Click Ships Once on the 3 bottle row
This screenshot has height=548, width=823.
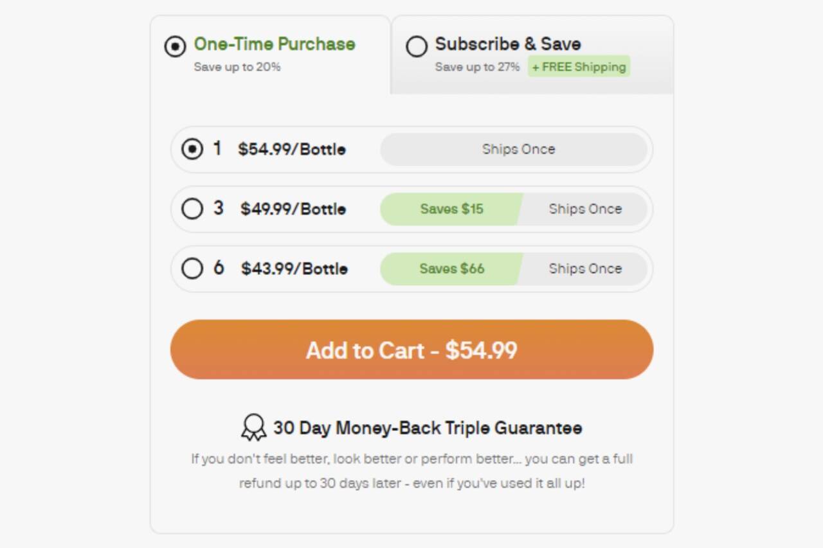(585, 209)
